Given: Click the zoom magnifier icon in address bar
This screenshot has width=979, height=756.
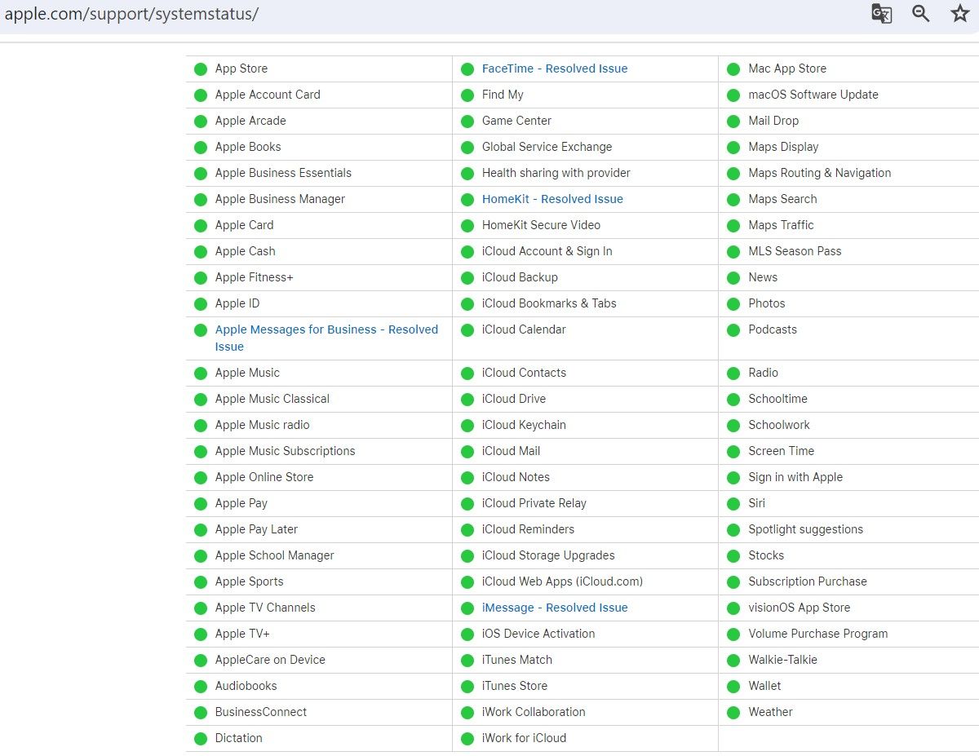Looking at the screenshot, I should coord(920,14).
